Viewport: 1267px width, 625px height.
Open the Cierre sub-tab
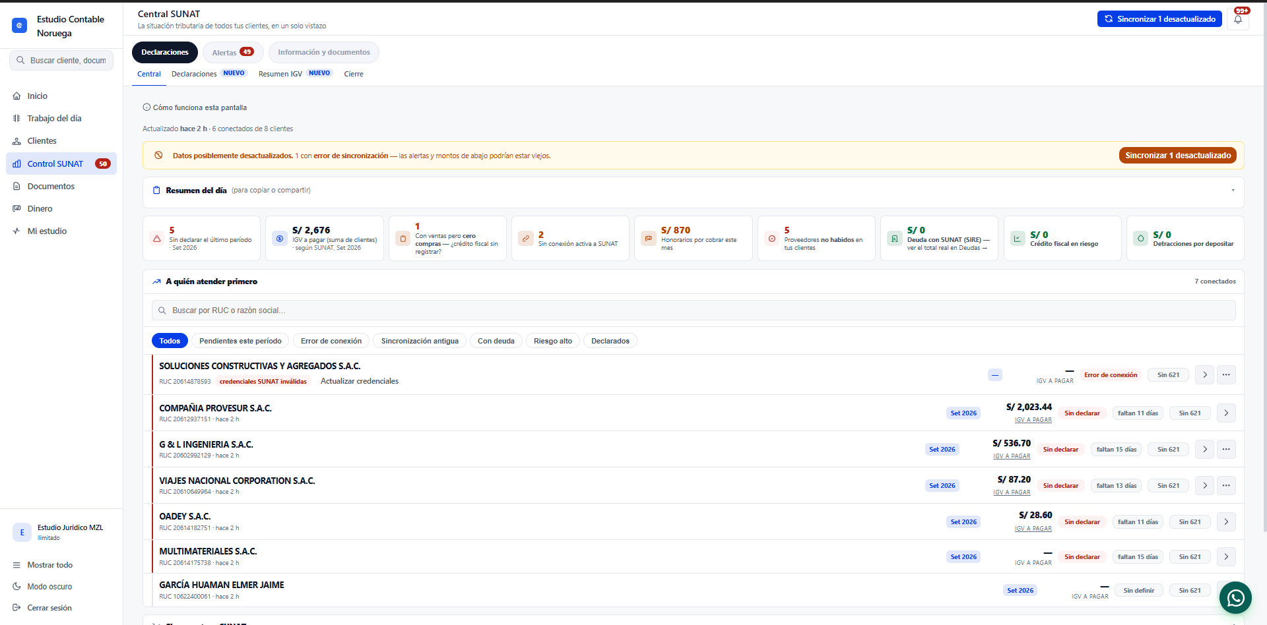(354, 74)
